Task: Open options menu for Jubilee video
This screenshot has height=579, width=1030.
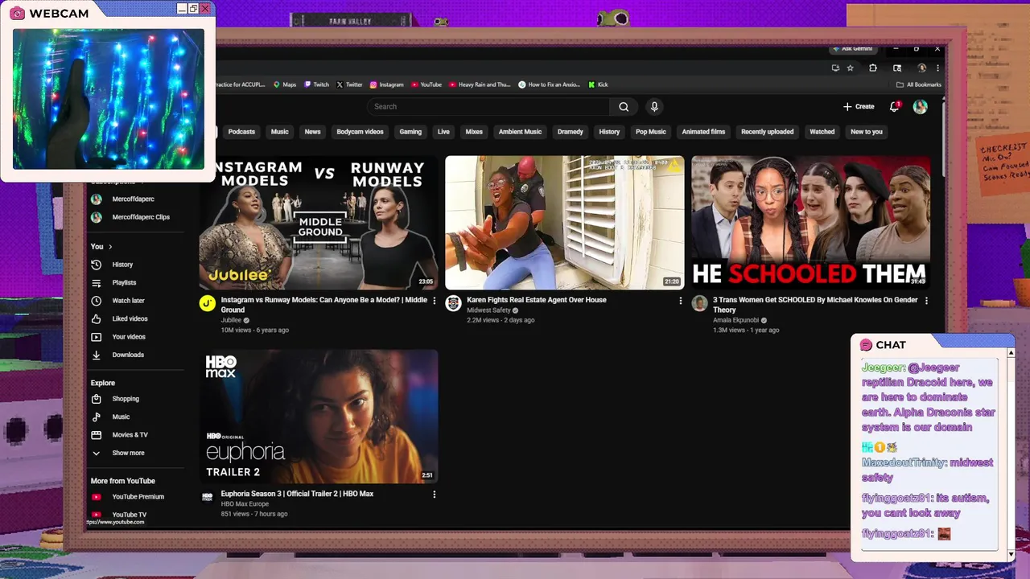Action: point(435,301)
